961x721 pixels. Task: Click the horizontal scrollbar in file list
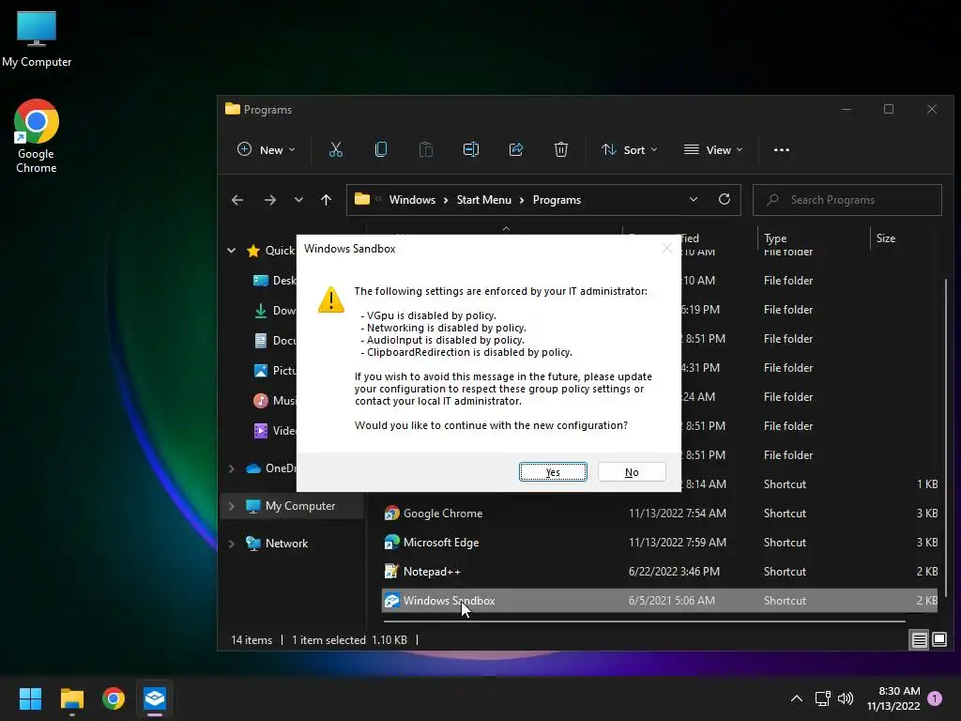(x=644, y=621)
